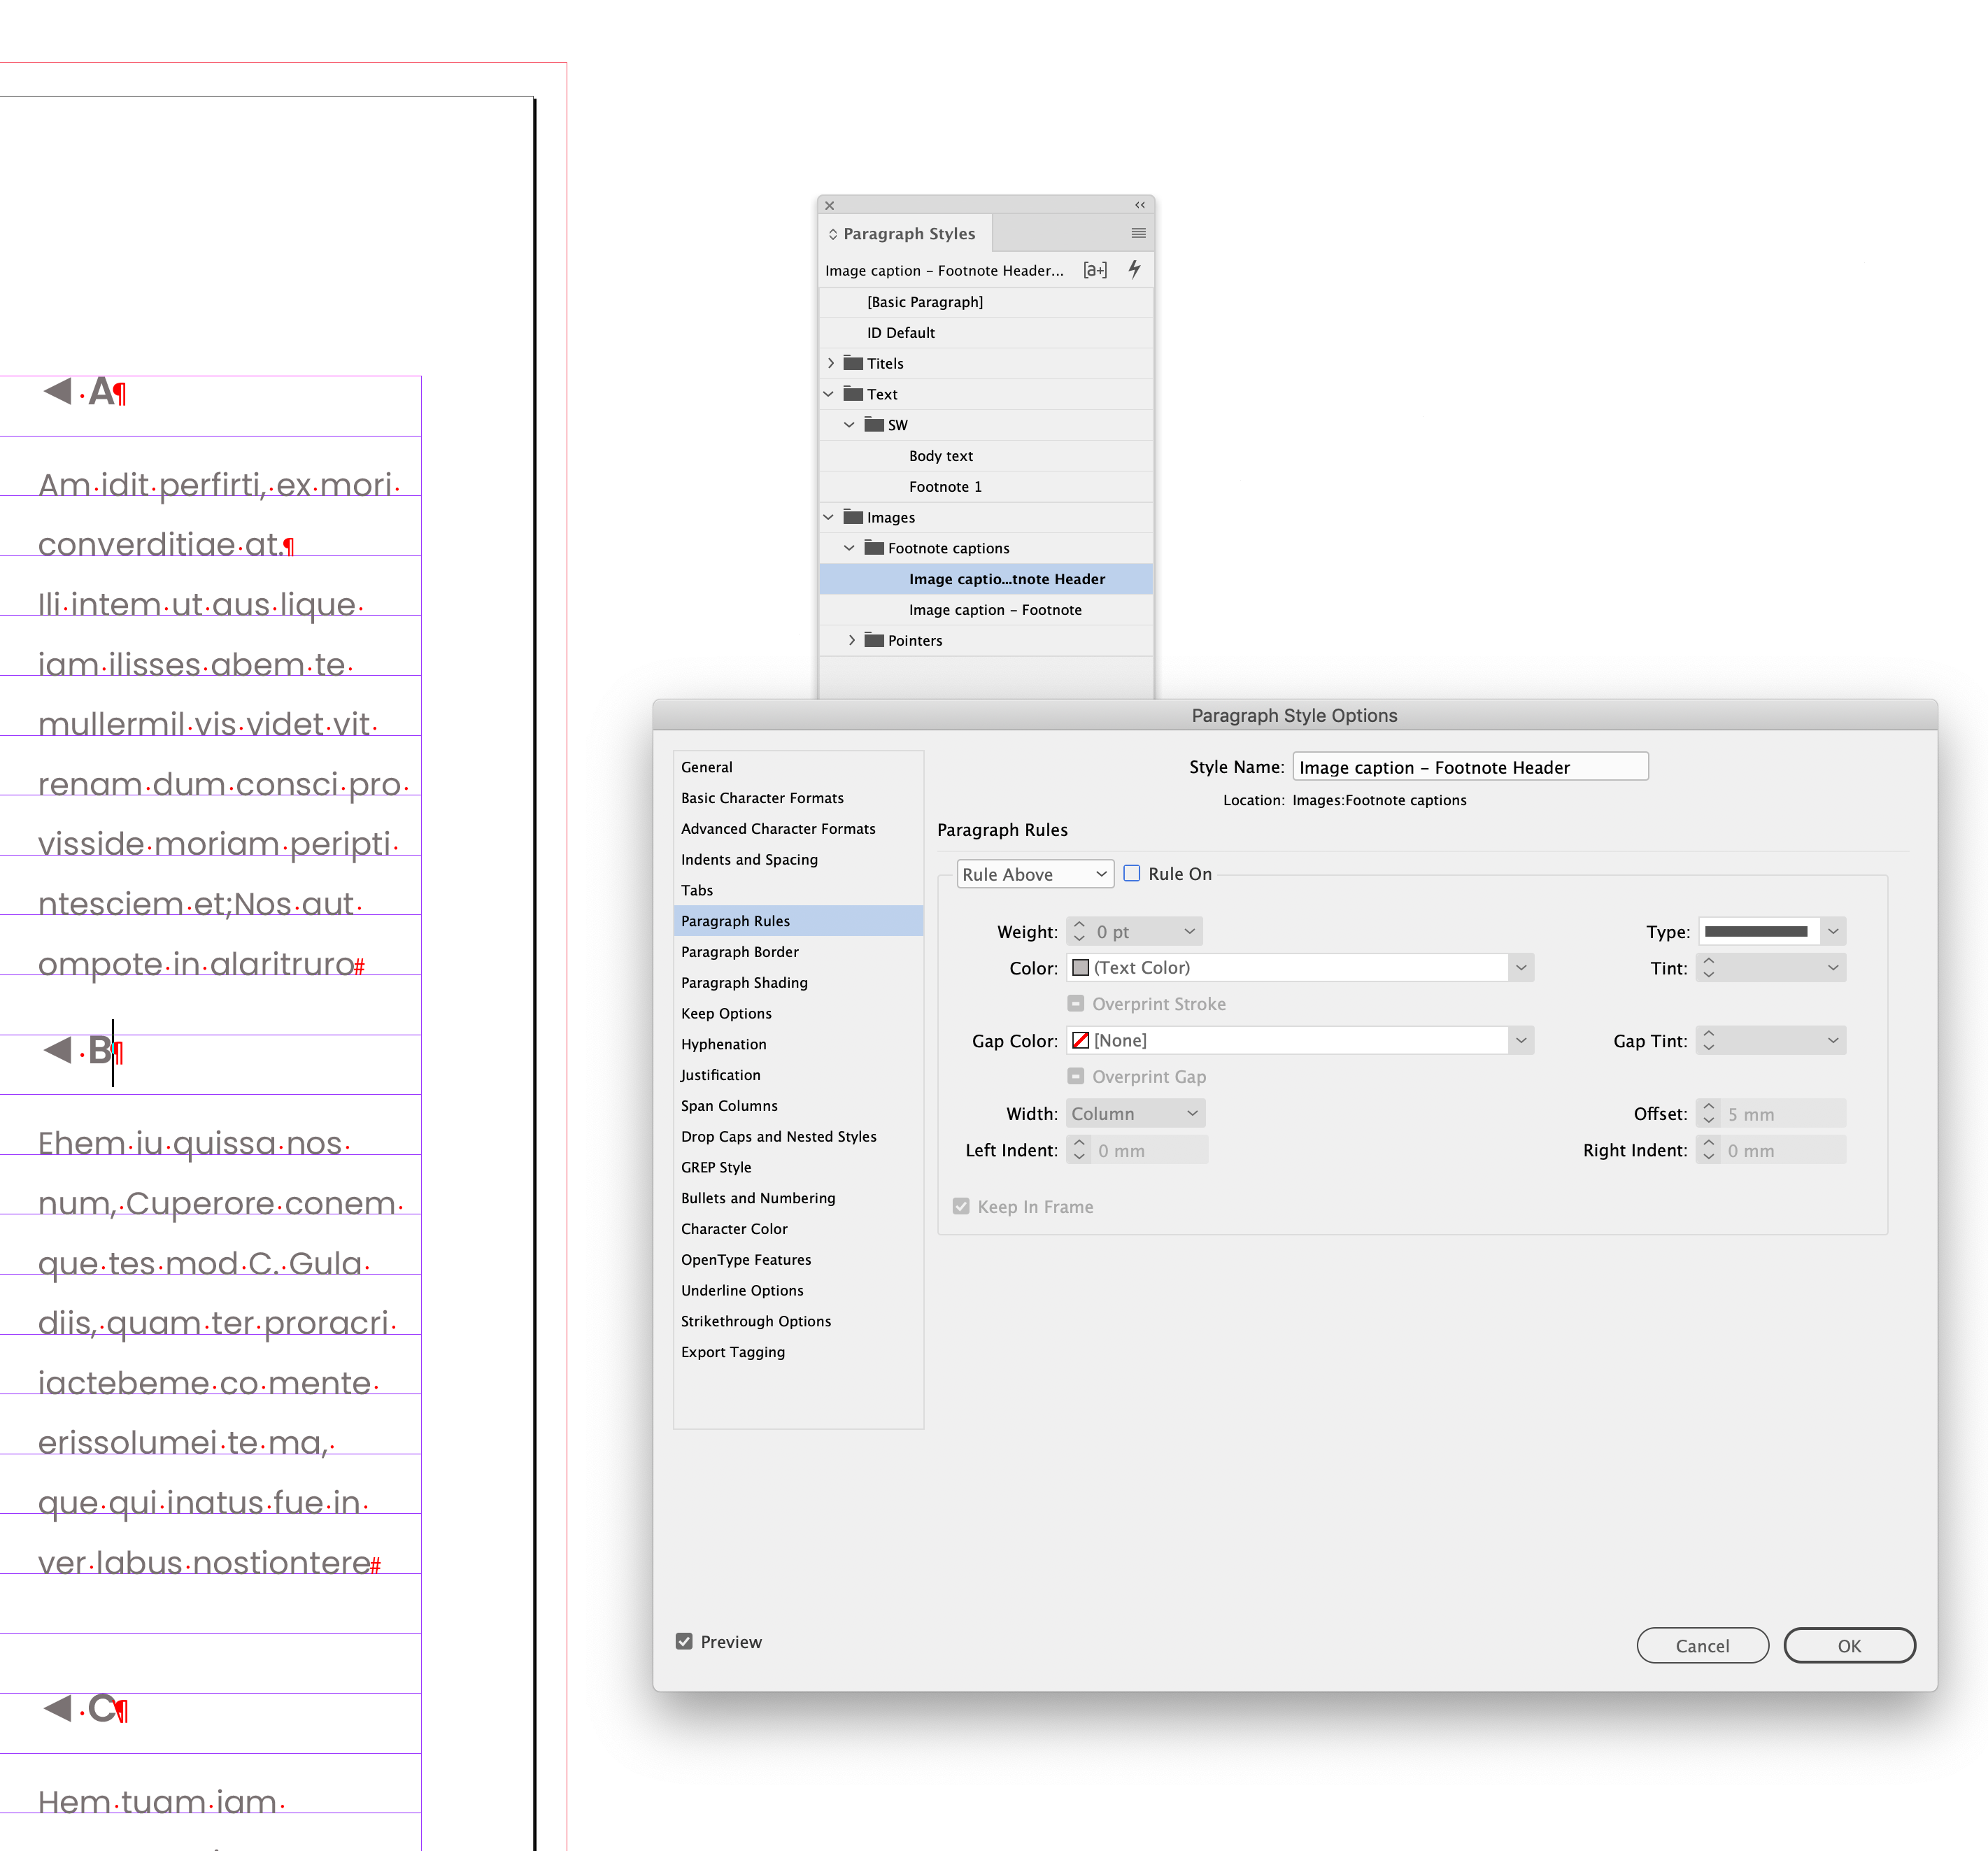The height and width of the screenshot is (1851, 1988).
Task: Click the Footnote captions folder icon
Action: point(874,548)
